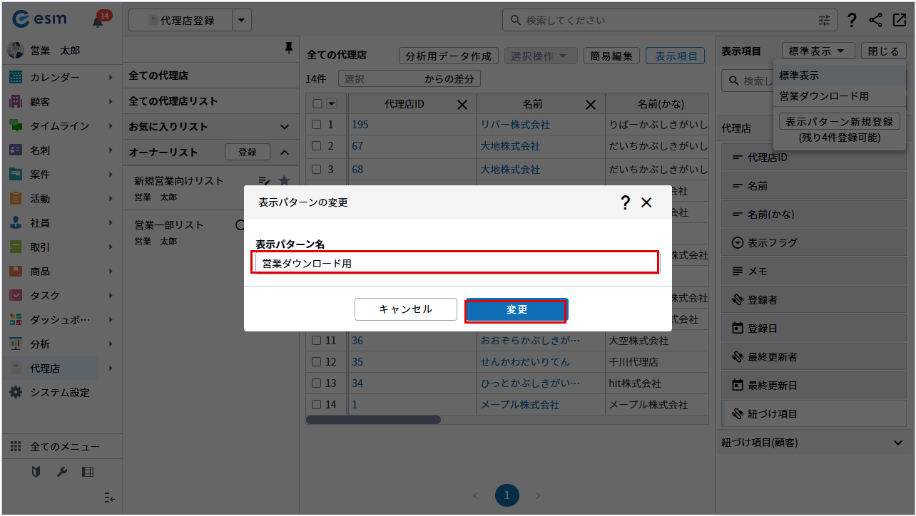The width and height of the screenshot is (916, 516).
Task: Click the 登録 button in オーナーリスト
Action: pyautogui.click(x=248, y=152)
